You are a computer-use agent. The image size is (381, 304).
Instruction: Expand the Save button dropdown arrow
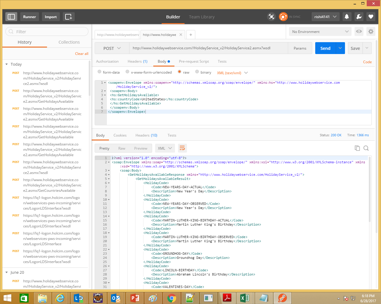(367, 48)
